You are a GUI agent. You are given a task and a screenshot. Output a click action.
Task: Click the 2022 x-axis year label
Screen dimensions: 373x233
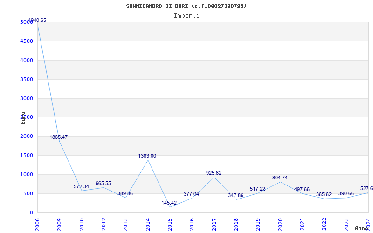325,225
